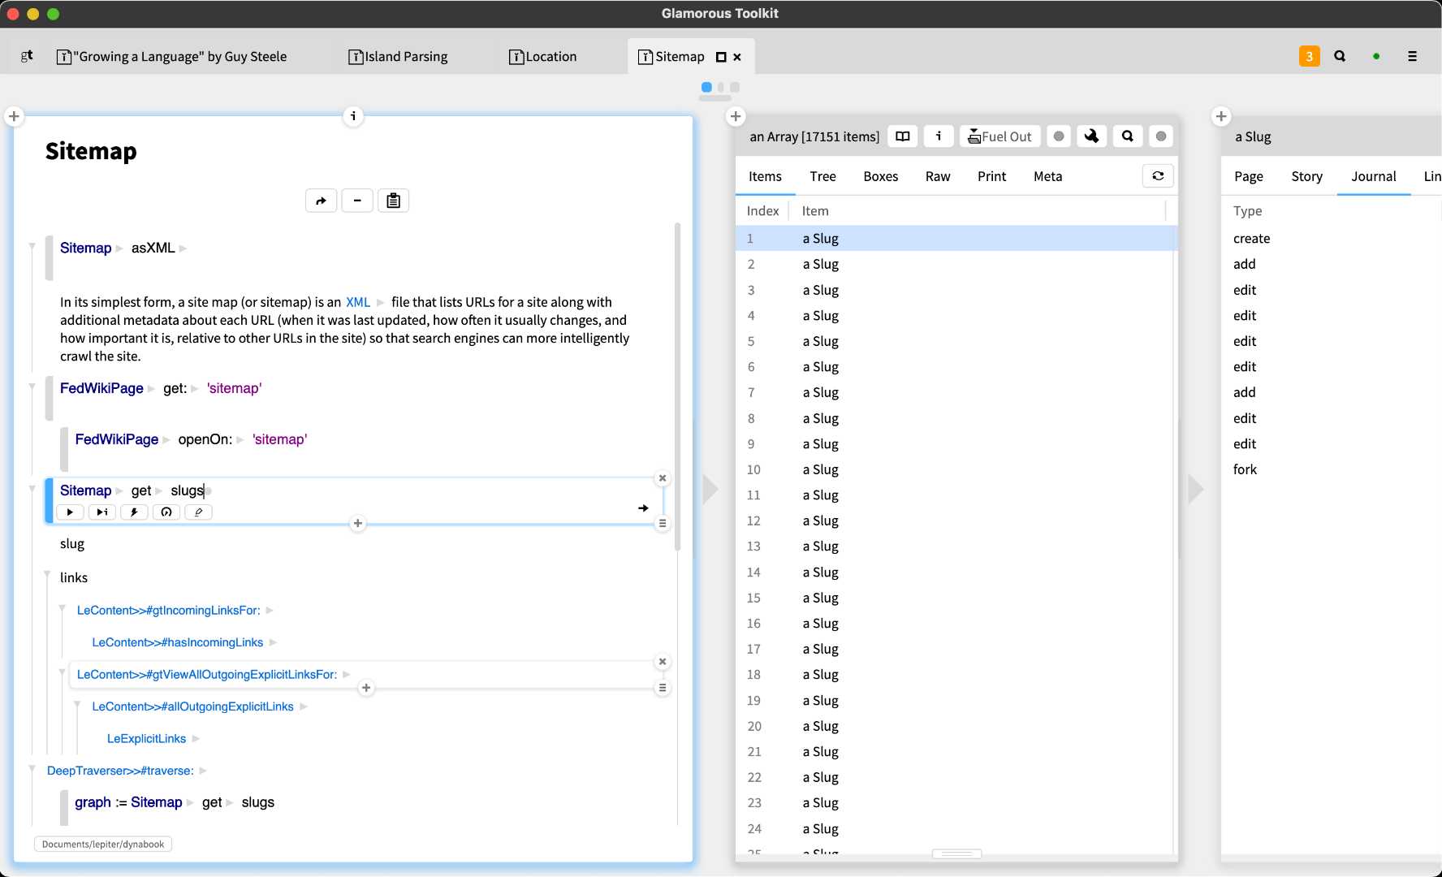Click the share arrow button under Sitemap title

click(x=321, y=201)
